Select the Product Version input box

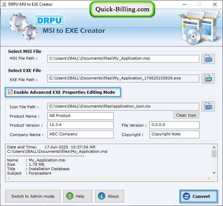tap(80, 125)
